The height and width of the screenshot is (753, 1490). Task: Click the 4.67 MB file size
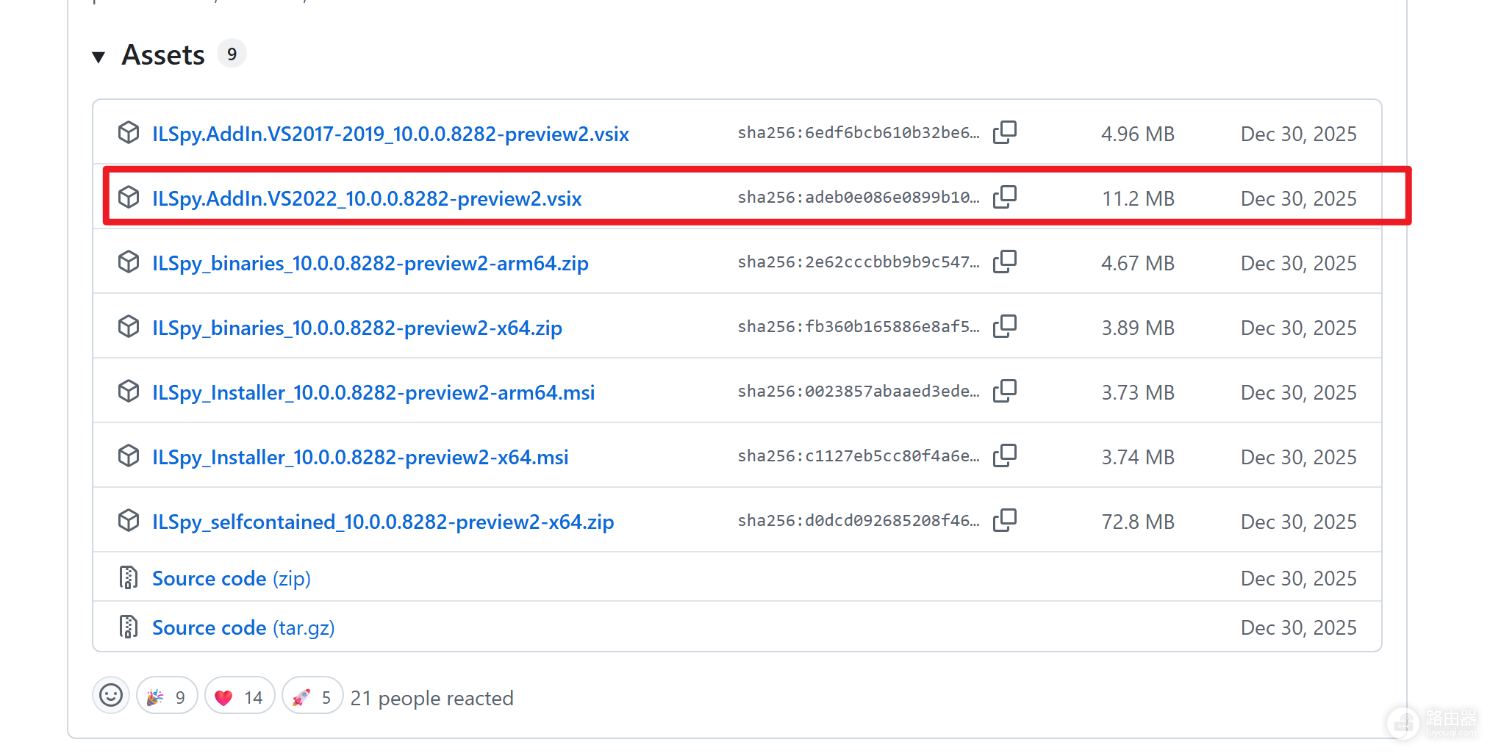tap(1138, 263)
